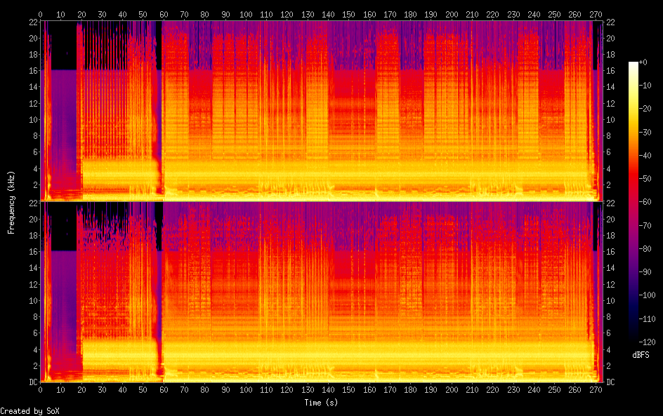Click the "DC" label at the bottom-left frequency axis

click(x=33, y=382)
